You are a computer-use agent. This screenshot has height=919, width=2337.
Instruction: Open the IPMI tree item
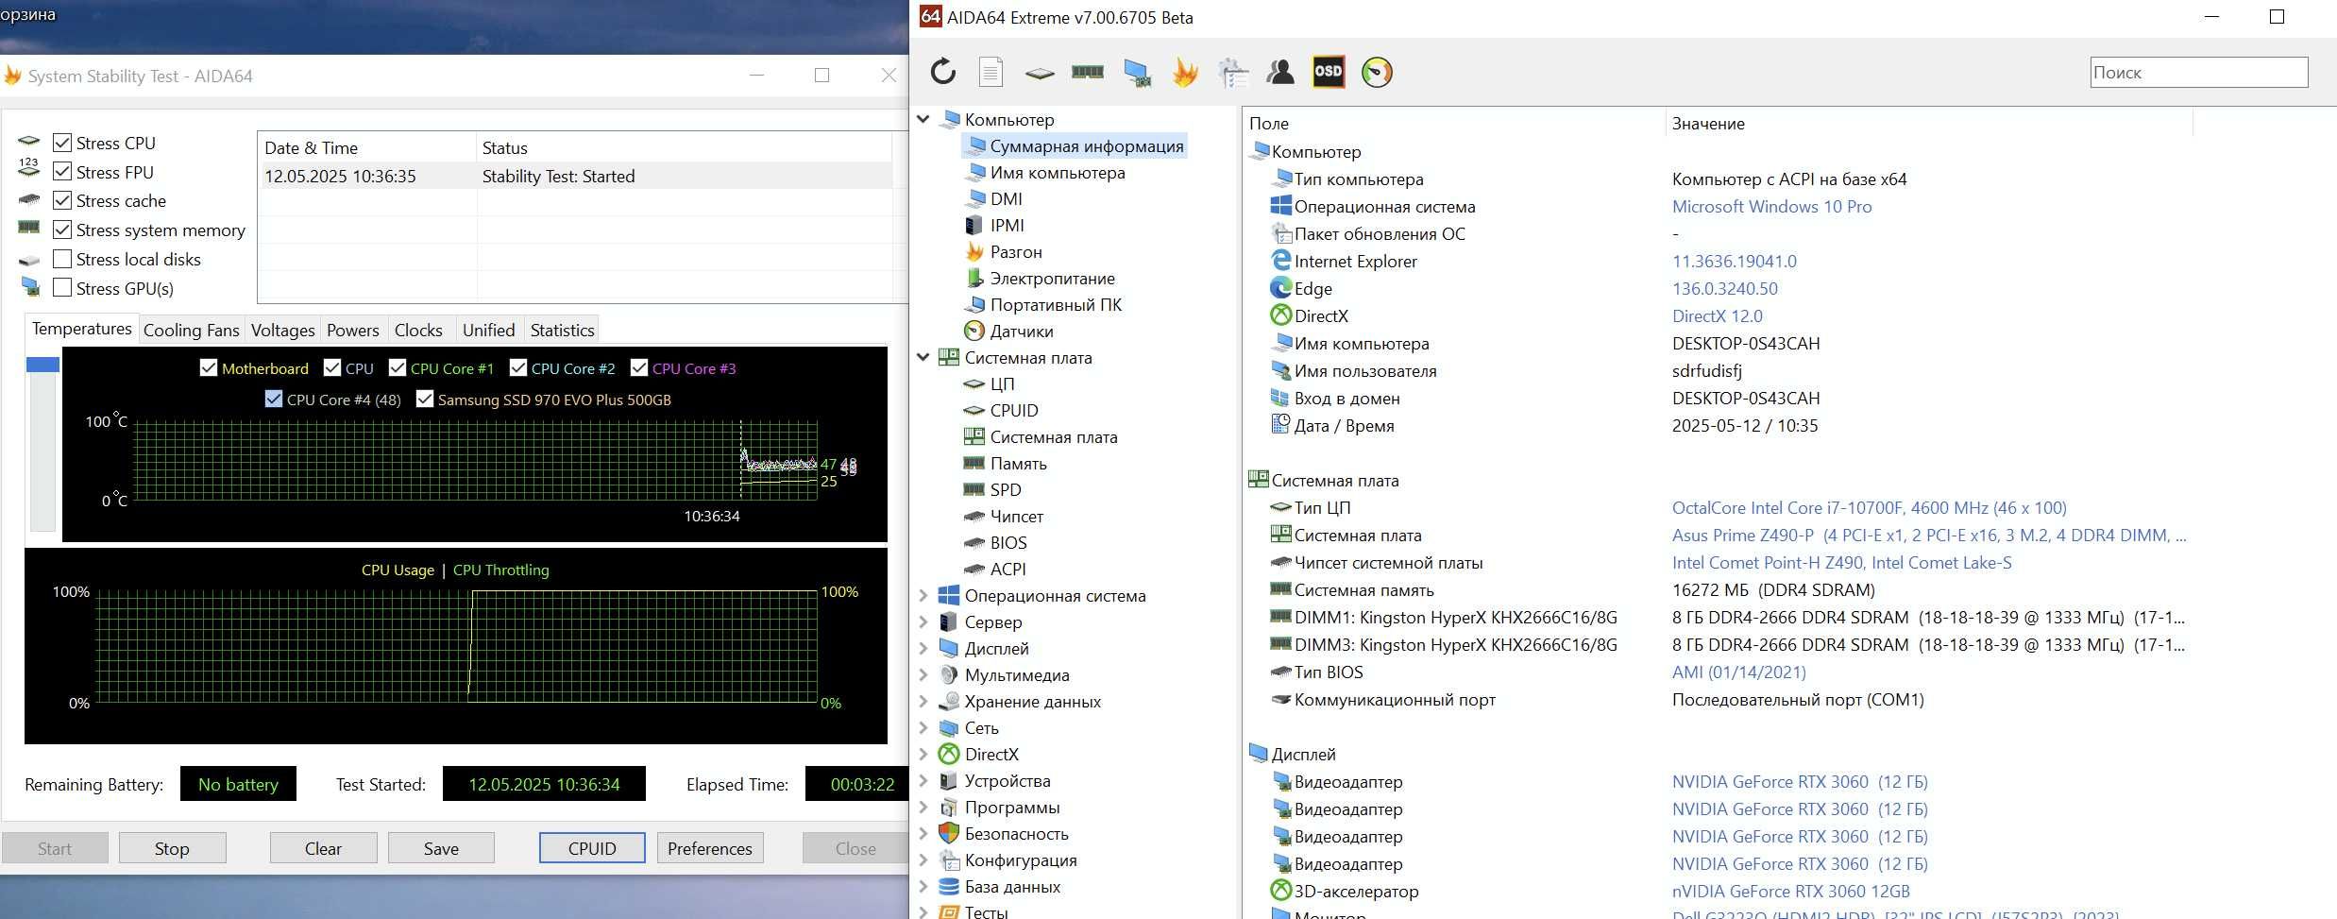point(1007,226)
